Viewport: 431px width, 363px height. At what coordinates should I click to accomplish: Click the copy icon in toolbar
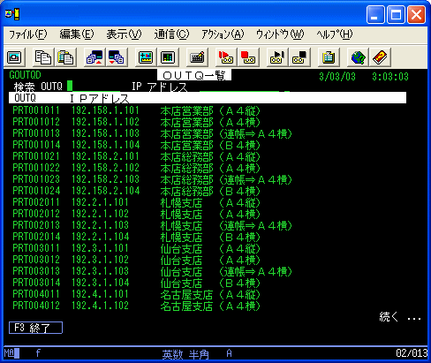tap(43, 57)
